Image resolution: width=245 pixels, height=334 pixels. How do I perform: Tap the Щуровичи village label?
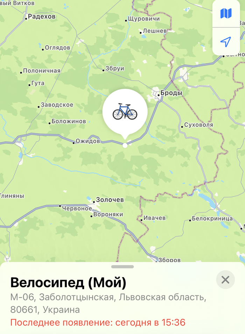(143, 19)
